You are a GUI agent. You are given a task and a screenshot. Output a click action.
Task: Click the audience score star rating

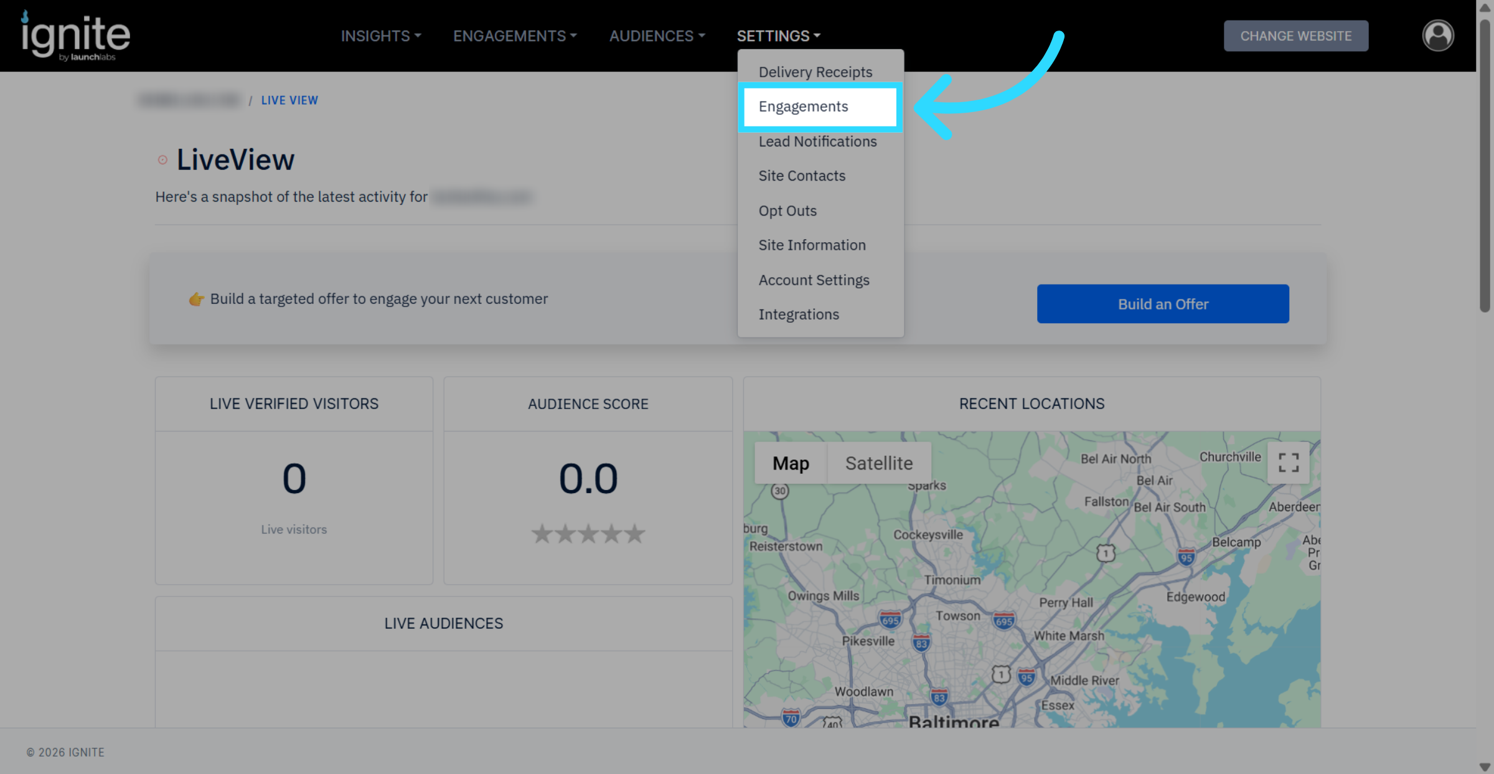tap(588, 534)
